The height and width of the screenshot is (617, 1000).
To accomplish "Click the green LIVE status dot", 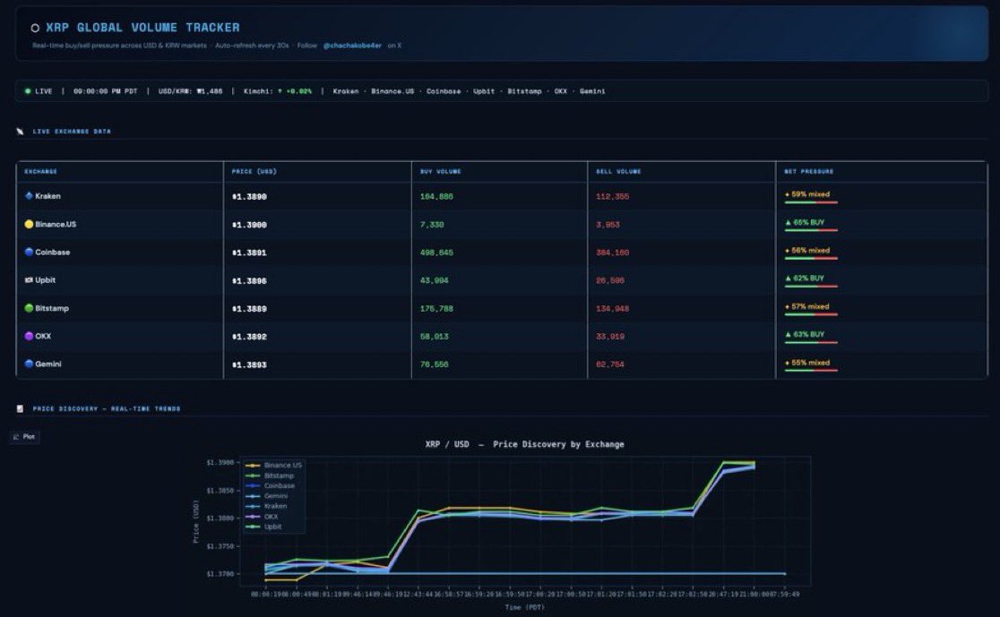I will pyautogui.click(x=28, y=91).
